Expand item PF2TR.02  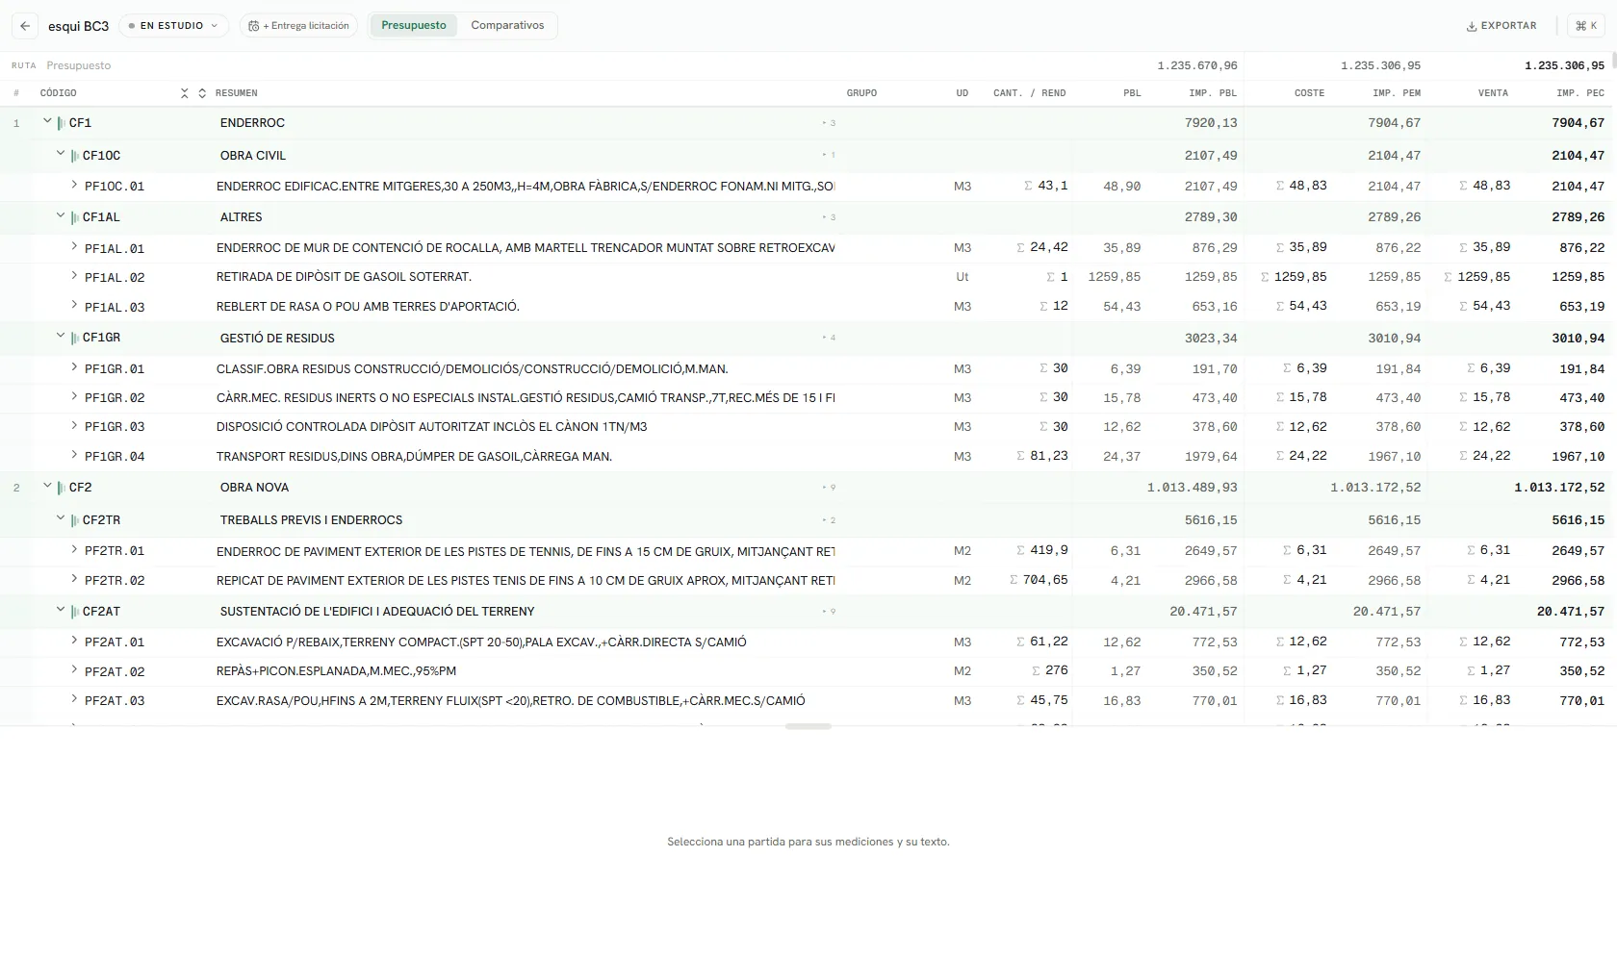click(x=74, y=579)
